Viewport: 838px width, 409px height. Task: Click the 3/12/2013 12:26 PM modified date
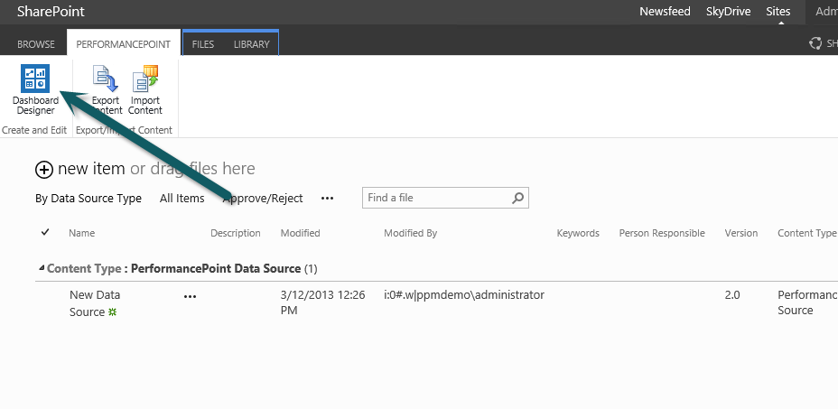pyautogui.click(x=322, y=302)
